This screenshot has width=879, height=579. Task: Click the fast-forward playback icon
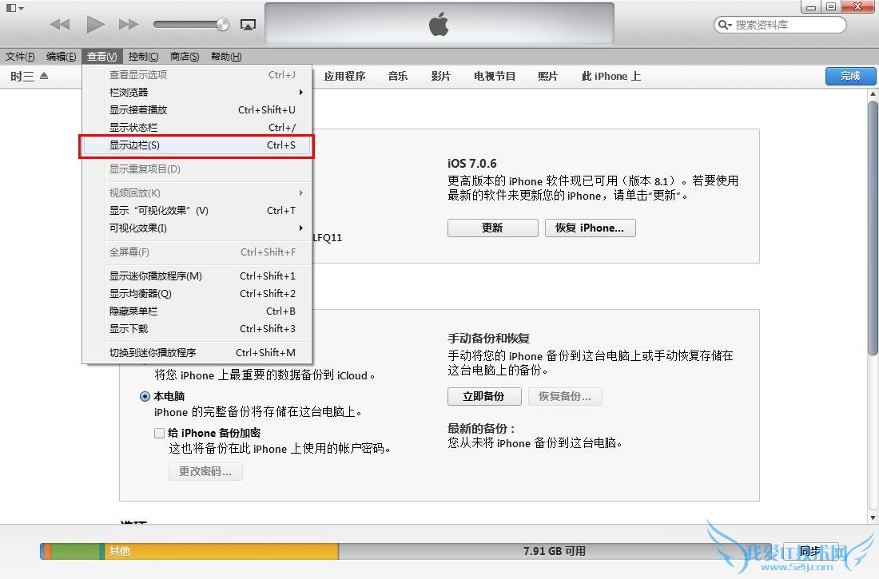129,24
